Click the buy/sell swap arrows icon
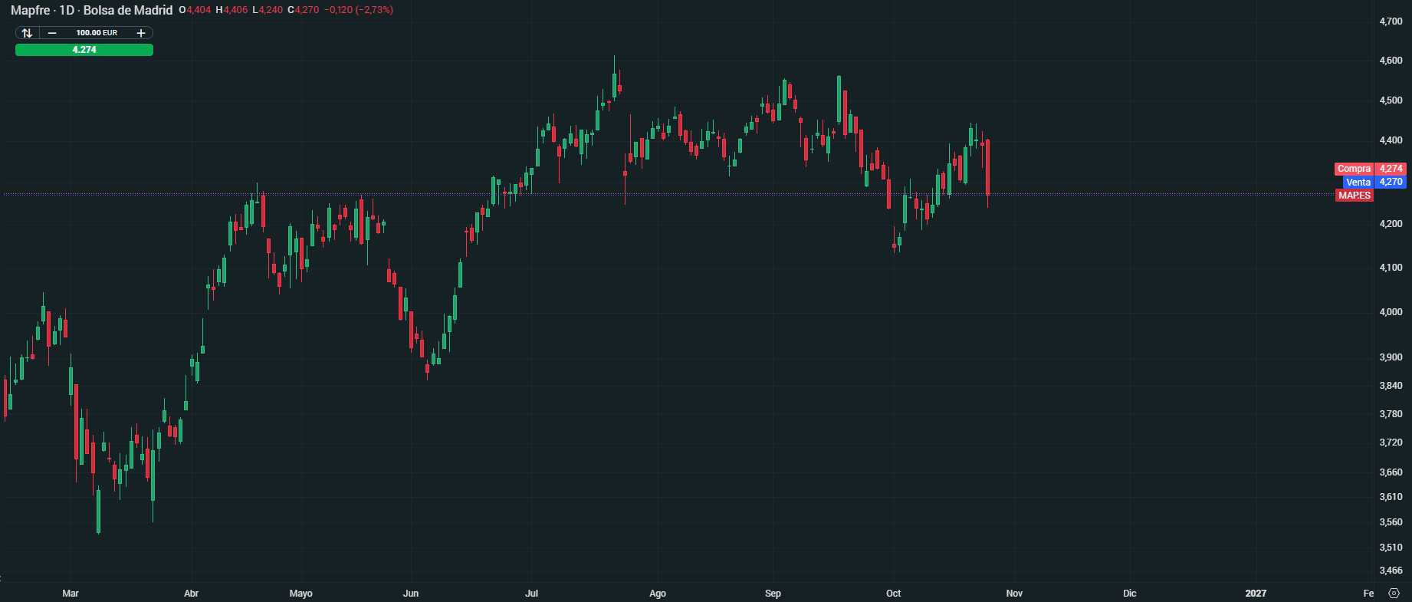Image resolution: width=1412 pixels, height=602 pixels. pyautogui.click(x=27, y=33)
